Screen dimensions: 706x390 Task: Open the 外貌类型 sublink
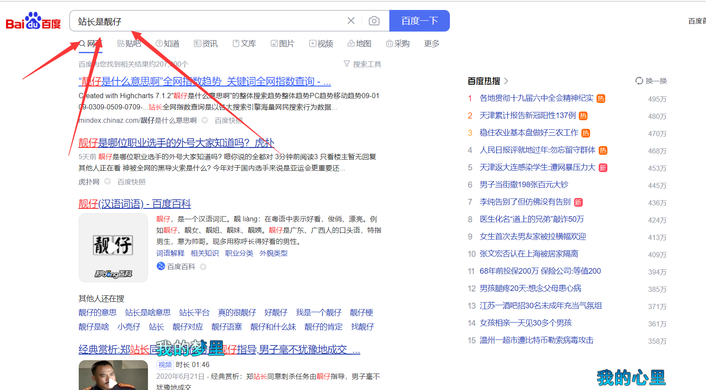click(273, 253)
